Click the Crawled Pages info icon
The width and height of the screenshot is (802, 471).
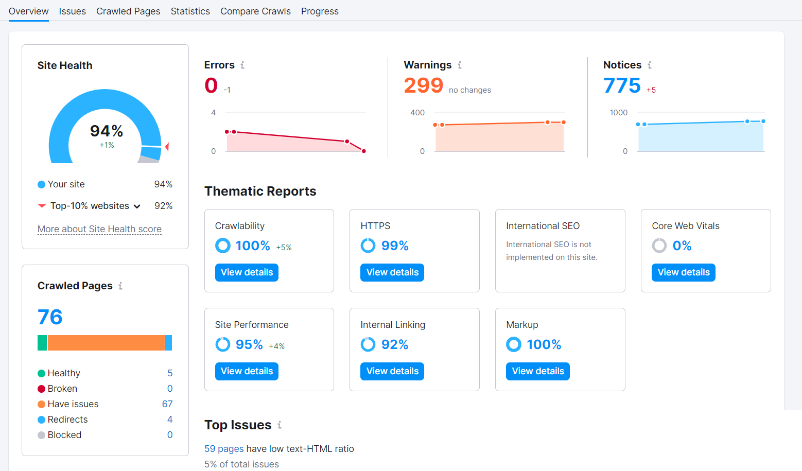click(x=120, y=286)
